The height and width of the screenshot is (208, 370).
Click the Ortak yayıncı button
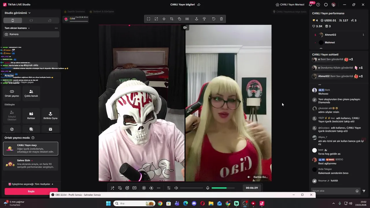coord(12,93)
